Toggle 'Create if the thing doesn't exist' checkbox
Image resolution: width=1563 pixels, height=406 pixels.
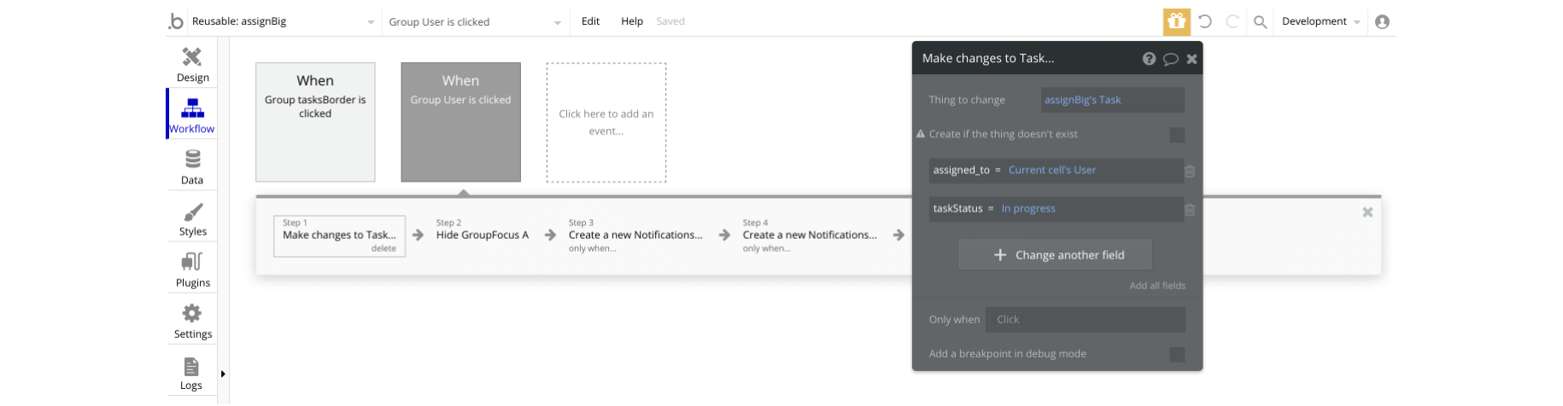(x=1176, y=135)
